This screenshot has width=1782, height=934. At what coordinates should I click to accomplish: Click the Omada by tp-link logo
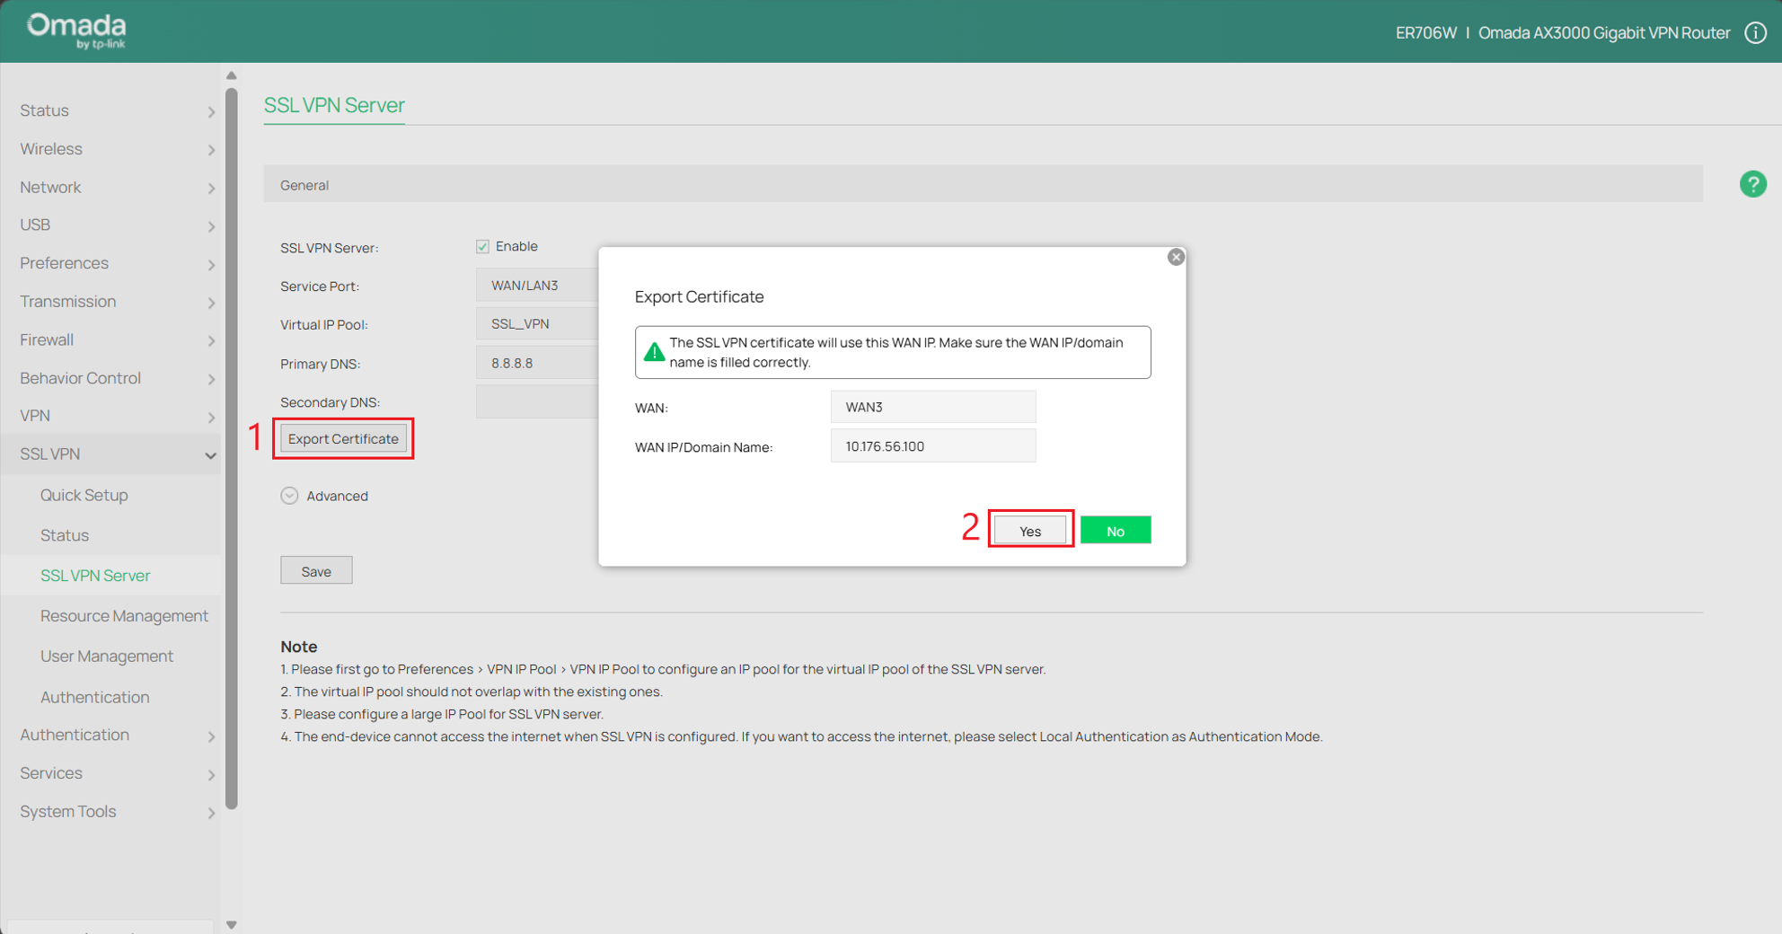pos(76,31)
